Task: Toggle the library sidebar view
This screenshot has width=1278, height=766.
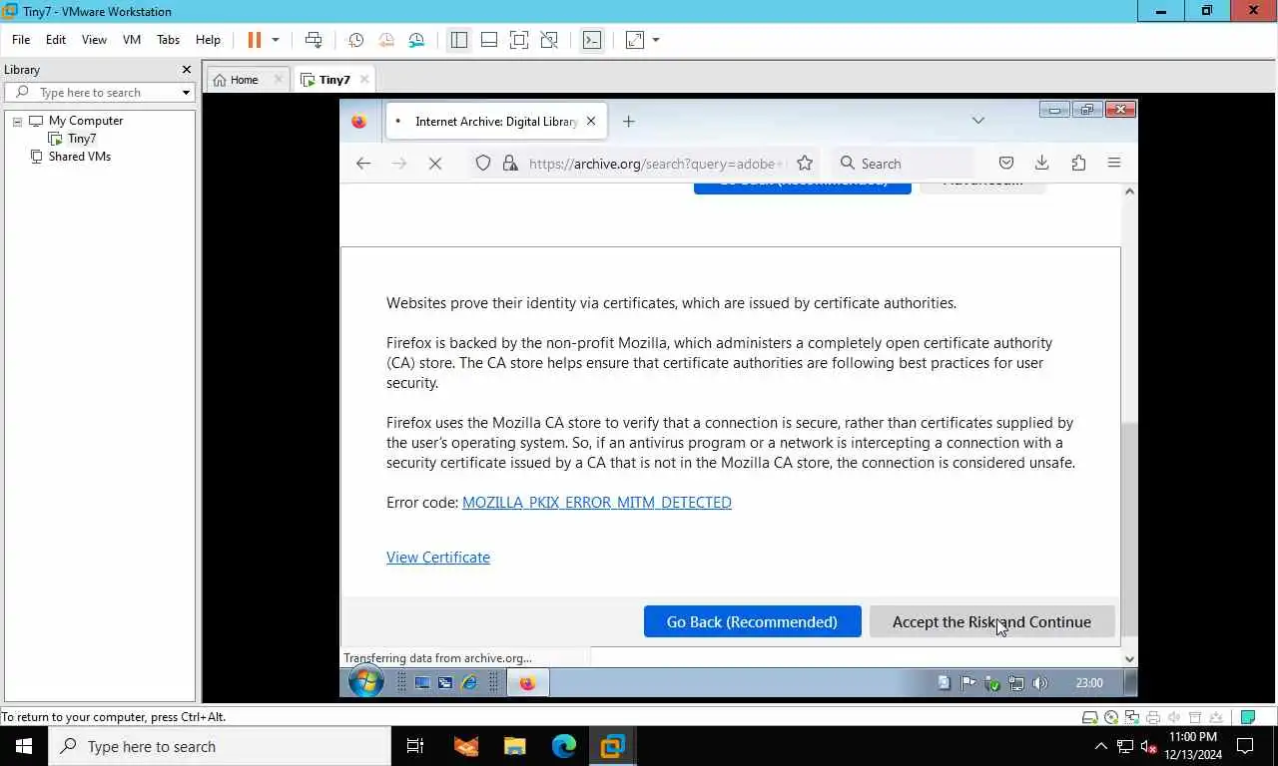Action: pyautogui.click(x=458, y=40)
